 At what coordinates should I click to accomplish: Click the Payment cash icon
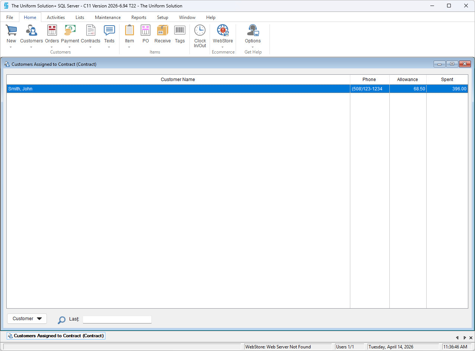[70, 30]
